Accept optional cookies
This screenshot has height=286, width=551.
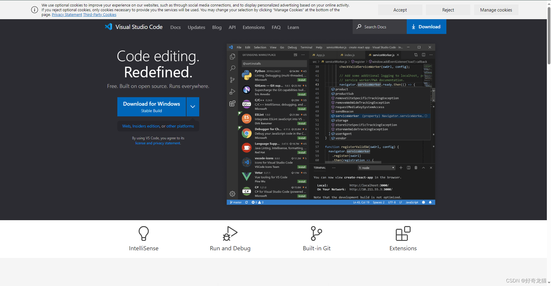(400, 10)
